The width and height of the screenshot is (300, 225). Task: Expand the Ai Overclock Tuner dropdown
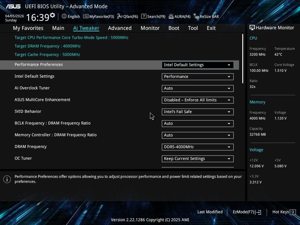coord(197,88)
